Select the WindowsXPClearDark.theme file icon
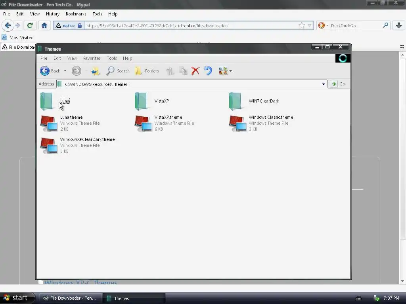This screenshot has width=406, height=304. tap(49, 146)
